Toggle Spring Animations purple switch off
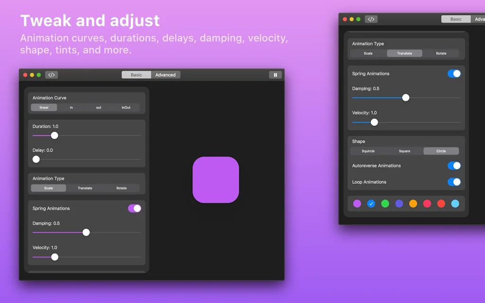Image resolution: width=485 pixels, height=303 pixels. pyautogui.click(x=135, y=208)
